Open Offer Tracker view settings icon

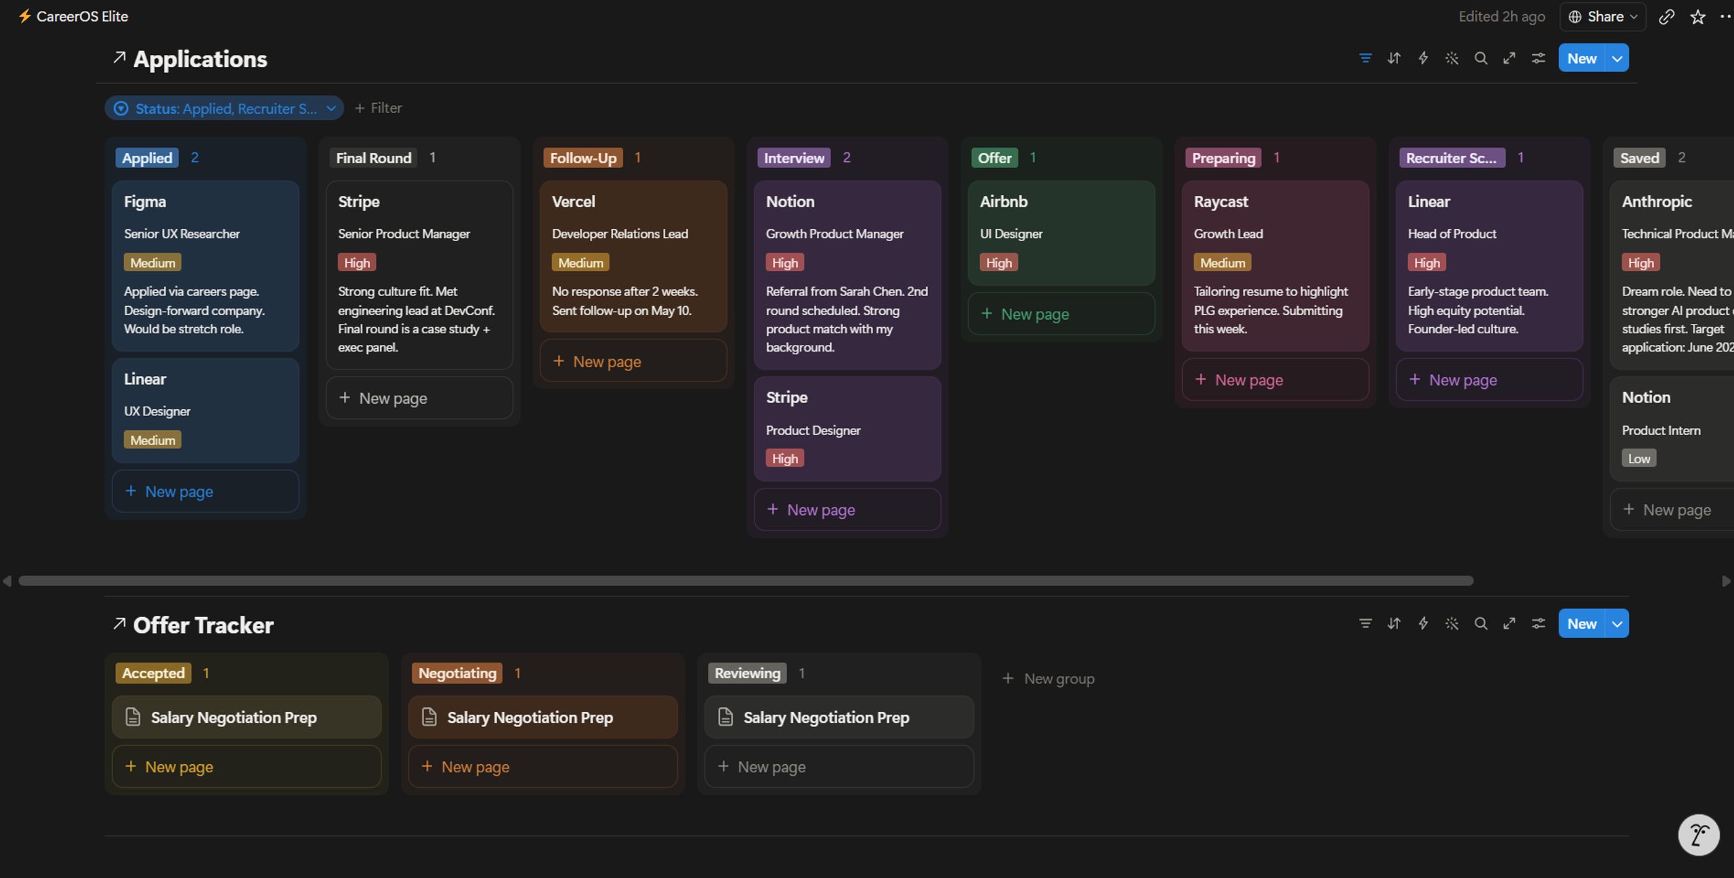1538,623
